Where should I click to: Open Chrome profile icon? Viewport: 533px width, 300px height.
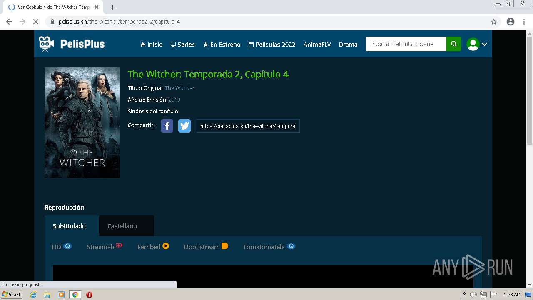pyautogui.click(x=511, y=22)
